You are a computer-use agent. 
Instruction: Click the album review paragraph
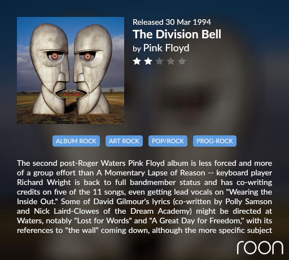coord(144,197)
